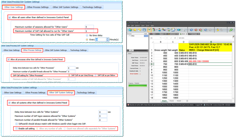Click the add new sheet plus icon
Image resolution: width=236 pixels, height=138 pixels.
(x=187, y=101)
